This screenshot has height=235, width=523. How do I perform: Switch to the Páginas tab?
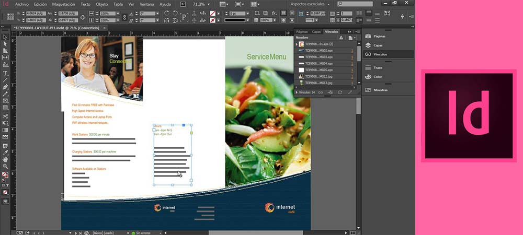[302, 32]
